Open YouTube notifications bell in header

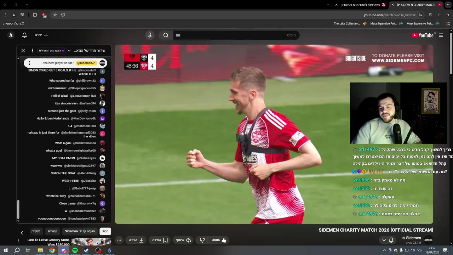pos(24,35)
